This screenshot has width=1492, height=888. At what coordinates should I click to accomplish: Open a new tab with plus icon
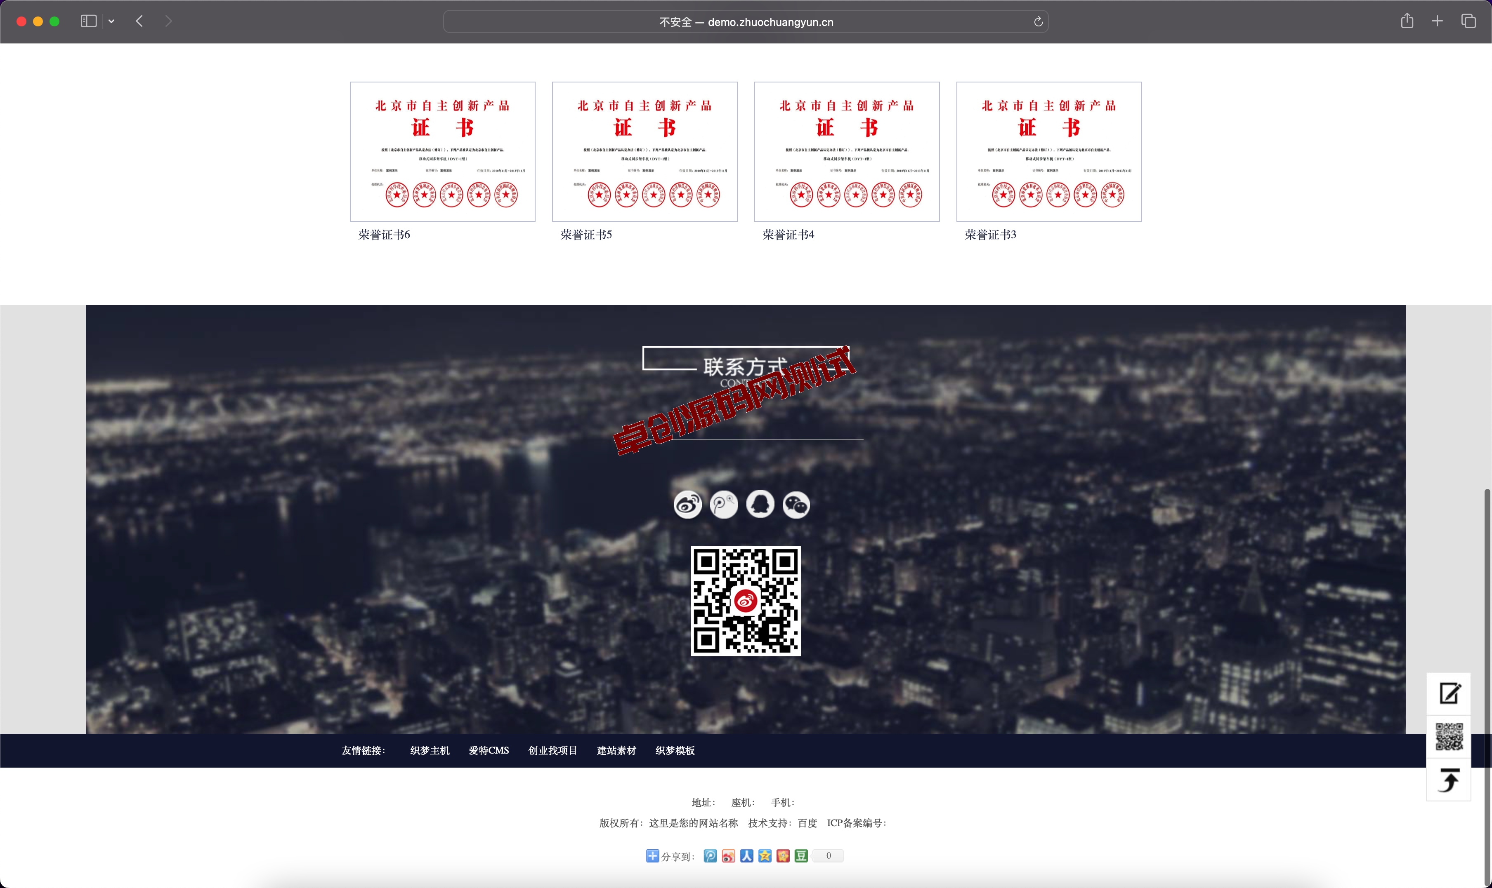[1437, 21]
